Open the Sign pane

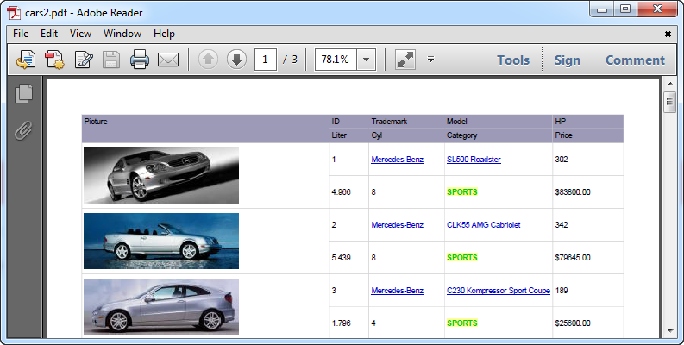point(568,60)
